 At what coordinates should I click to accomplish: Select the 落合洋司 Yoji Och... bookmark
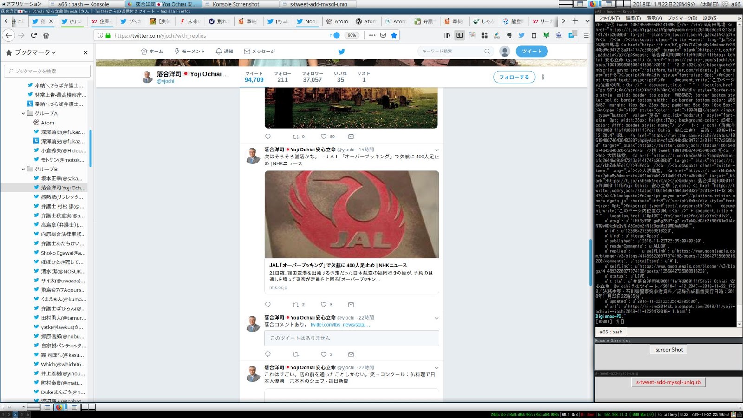63,188
